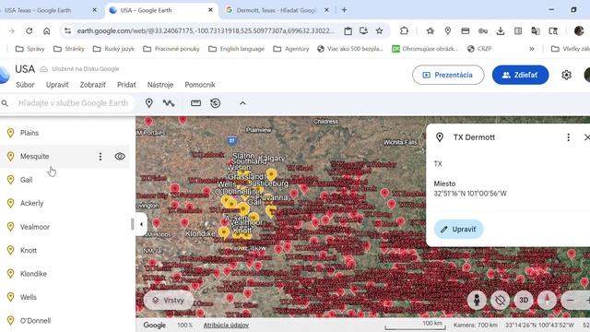
Task: Enter Street View with the pegman icon
Action: [477, 300]
